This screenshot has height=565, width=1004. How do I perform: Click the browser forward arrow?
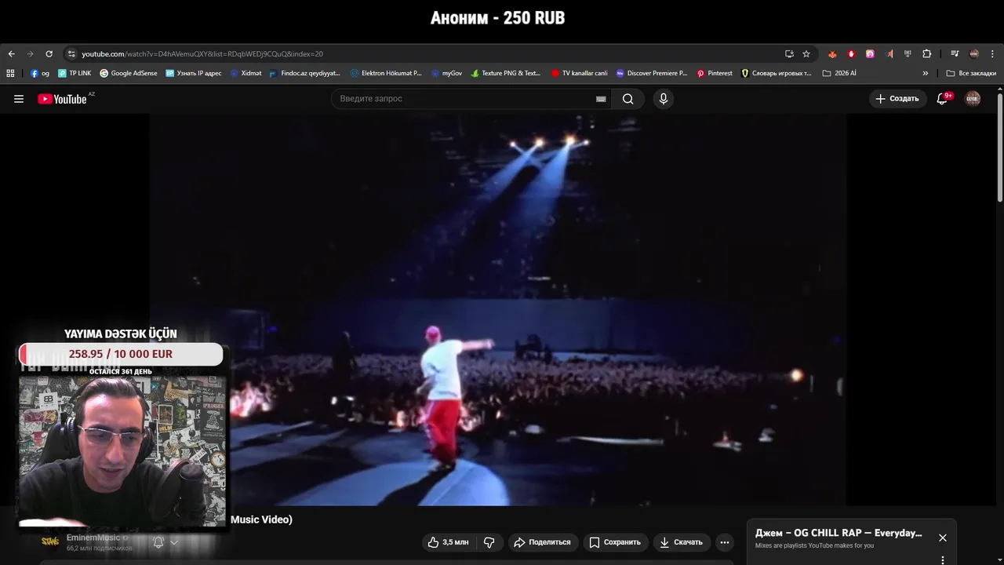30,54
